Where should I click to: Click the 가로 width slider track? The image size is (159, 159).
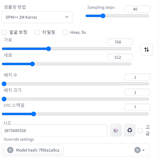click(x=67, y=49)
